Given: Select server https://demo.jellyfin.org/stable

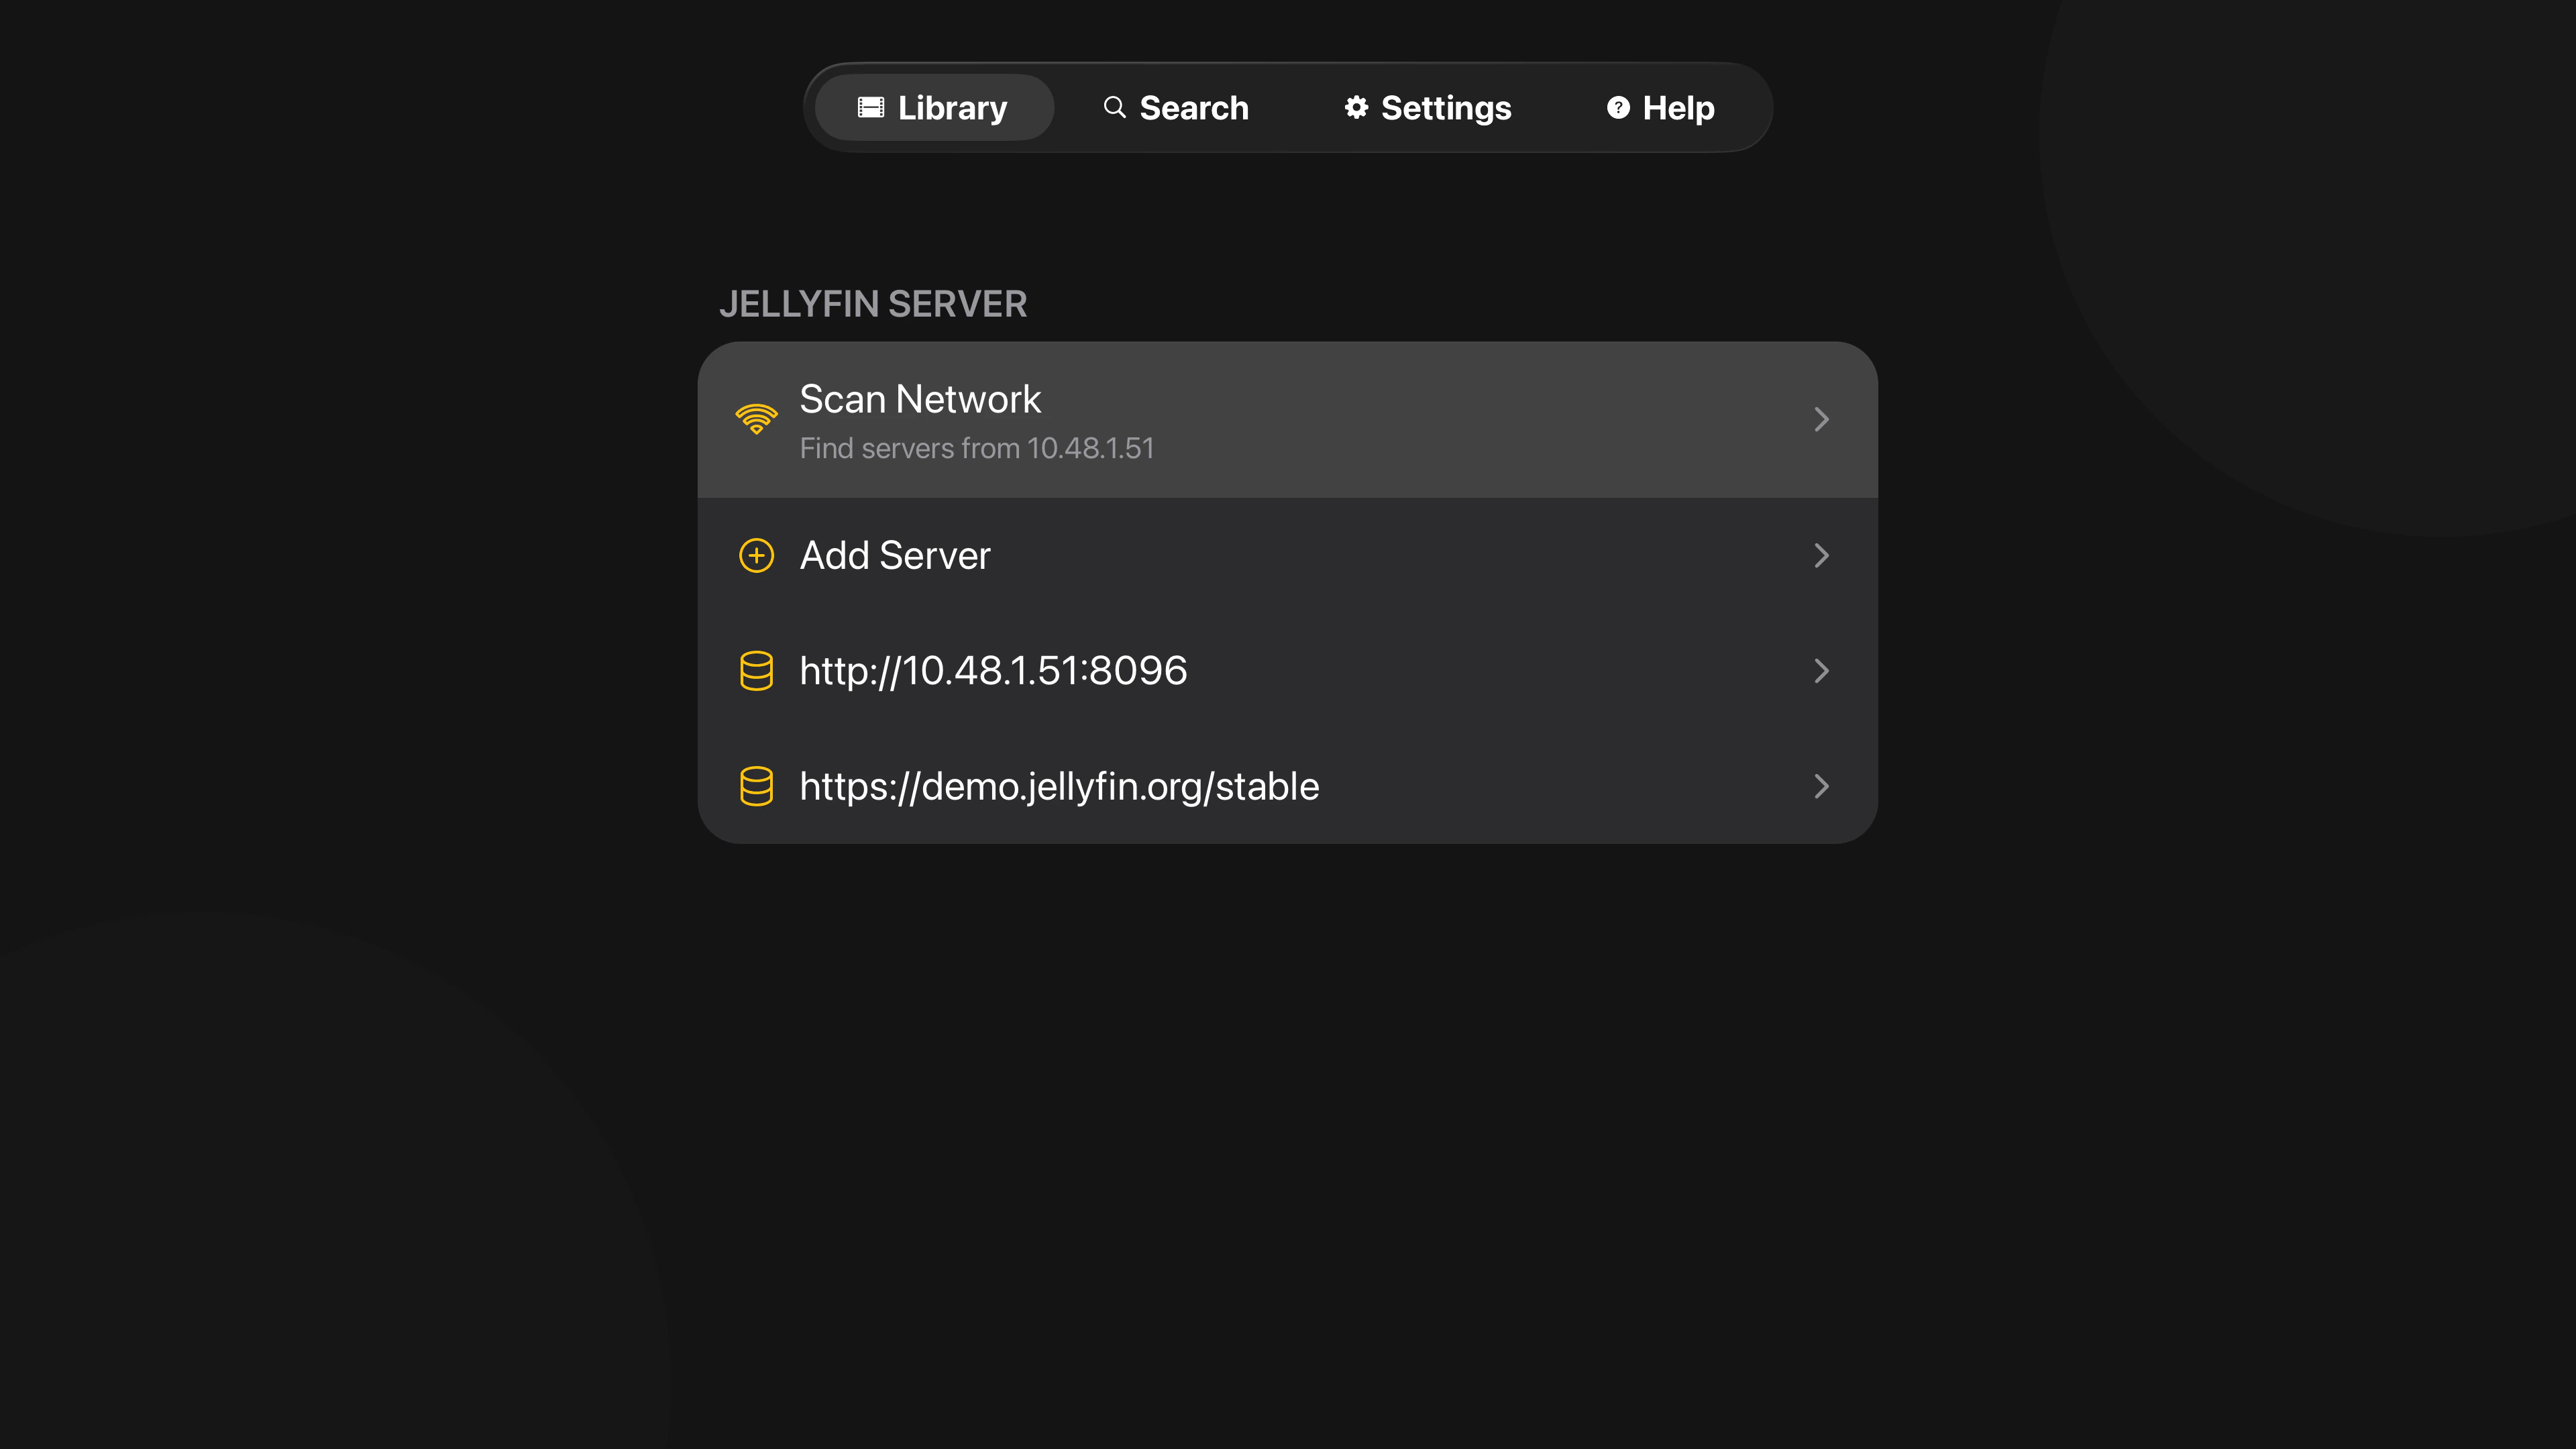Looking at the screenshot, I should click(x=1288, y=787).
